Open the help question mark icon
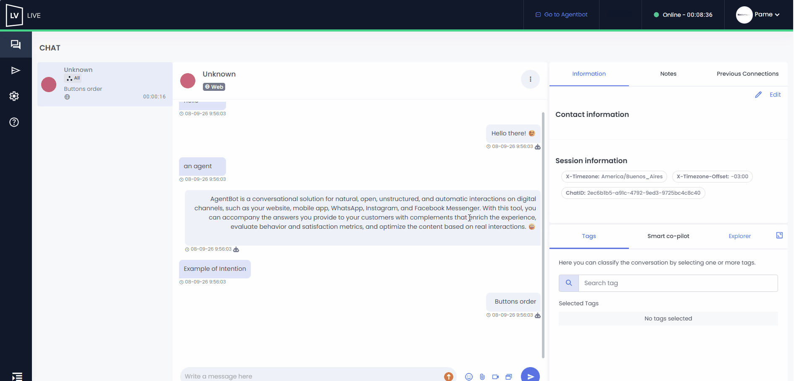794x381 pixels. pyautogui.click(x=14, y=122)
